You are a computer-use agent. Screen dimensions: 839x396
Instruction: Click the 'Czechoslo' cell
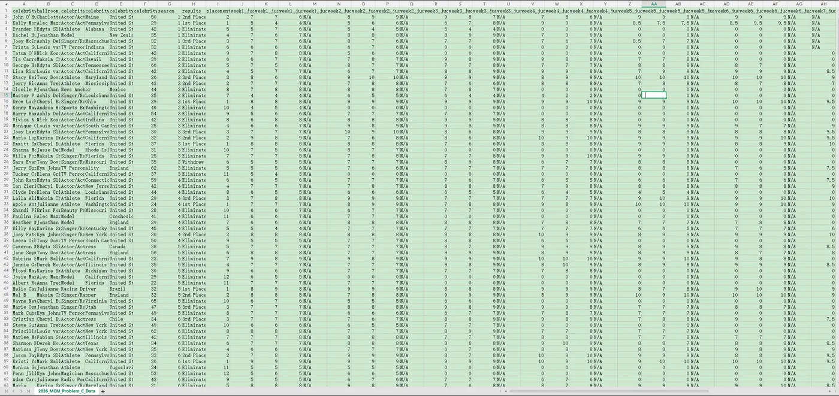point(120,216)
